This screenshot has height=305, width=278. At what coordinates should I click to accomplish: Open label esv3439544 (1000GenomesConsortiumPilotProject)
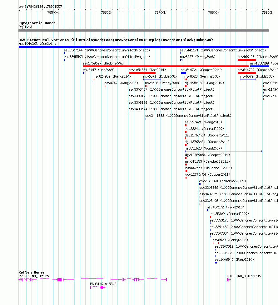click(171, 109)
